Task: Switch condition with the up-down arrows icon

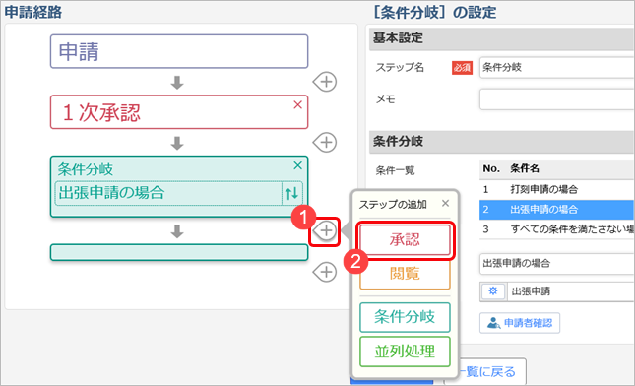Action: [291, 193]
